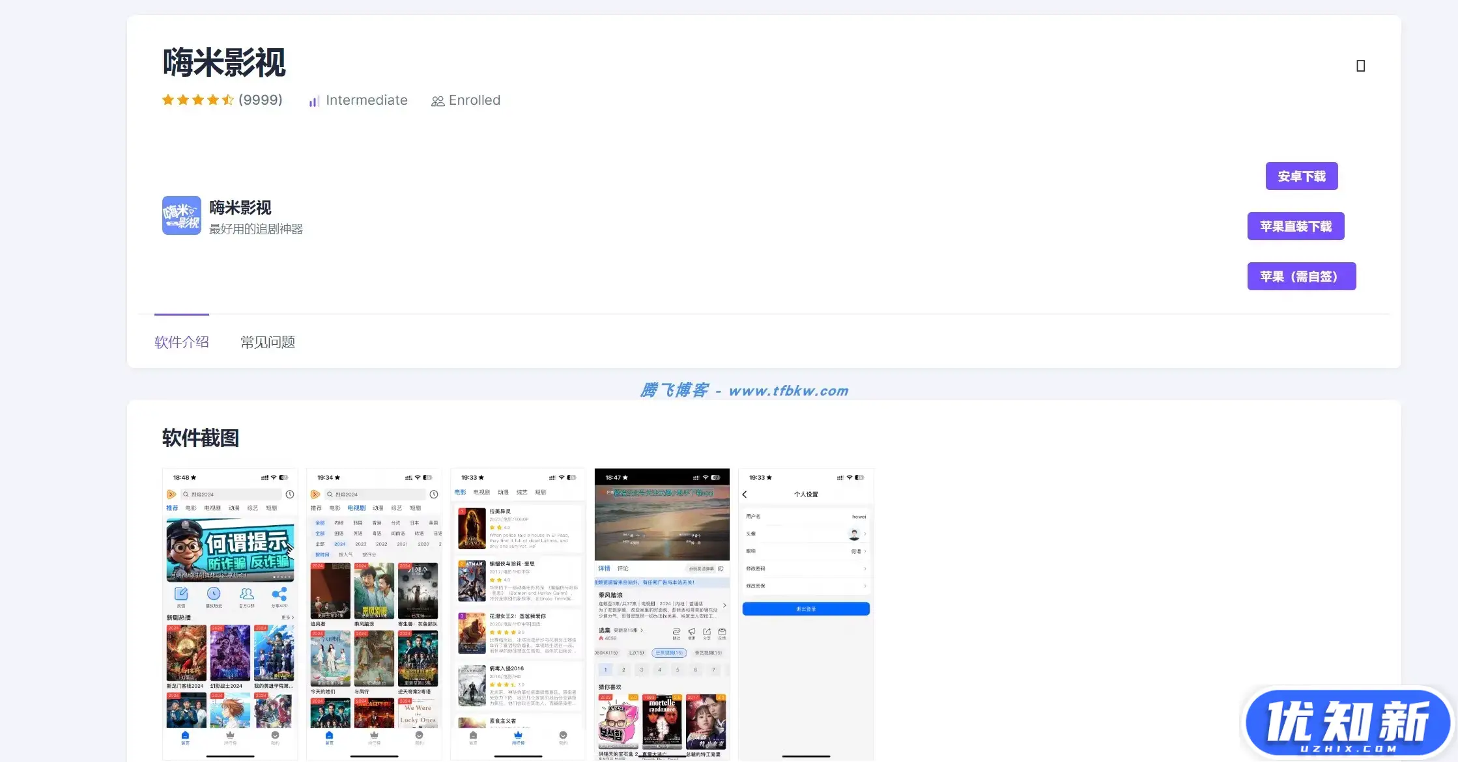Click the 嗨米影视 page title heading
1458x762 pixels.
[224, 62]
